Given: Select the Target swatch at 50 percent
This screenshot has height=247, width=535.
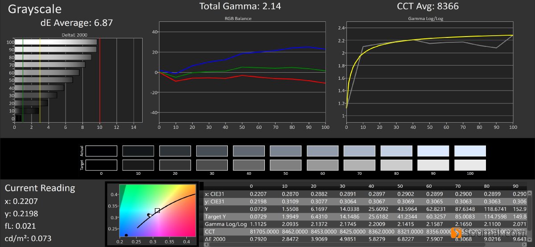Looking at the screenshot, I should click(x=286, y=165).
